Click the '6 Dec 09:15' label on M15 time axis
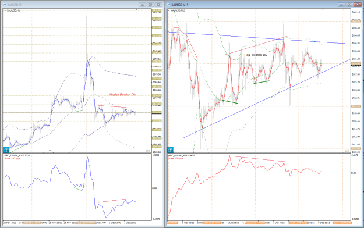The height and width of the screenshot is (228, 364). tap(234, 223)
